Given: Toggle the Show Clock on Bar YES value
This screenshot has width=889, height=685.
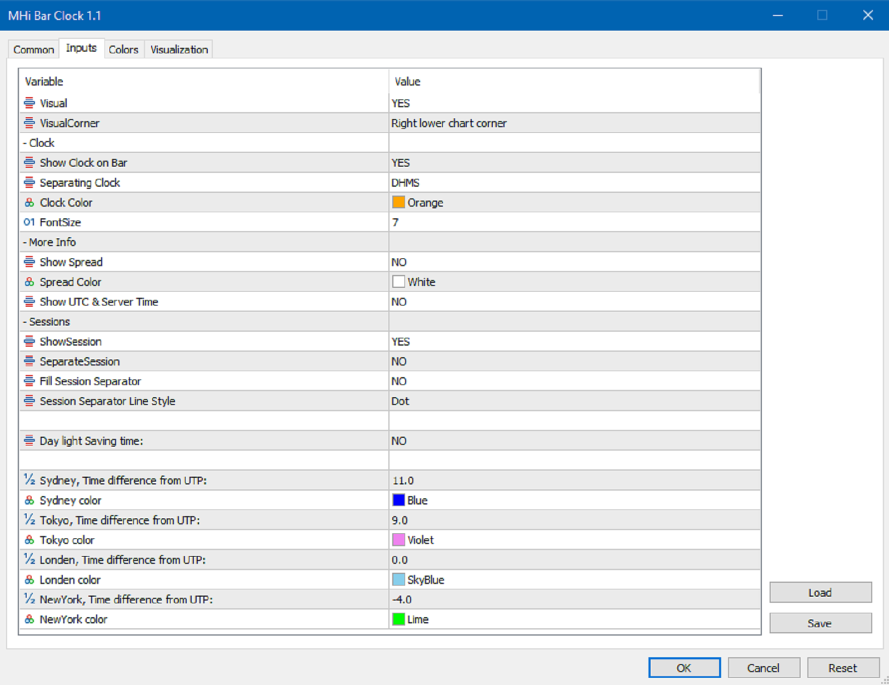Looking at the screenshot, I should [401, 163].
